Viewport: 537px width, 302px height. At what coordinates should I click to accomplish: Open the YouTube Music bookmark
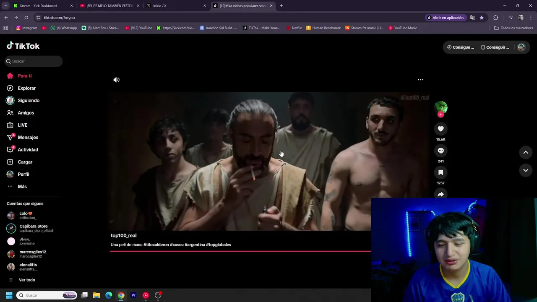(x=402, y=28)
